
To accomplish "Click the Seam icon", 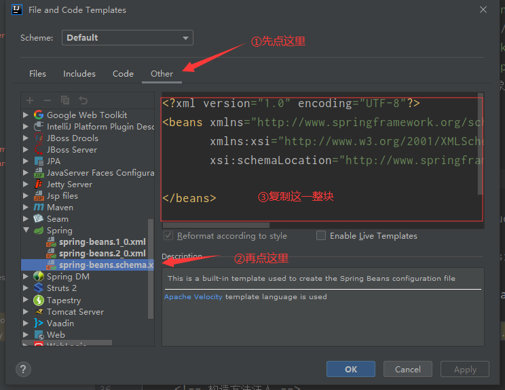I will click(x=39, y=219).
